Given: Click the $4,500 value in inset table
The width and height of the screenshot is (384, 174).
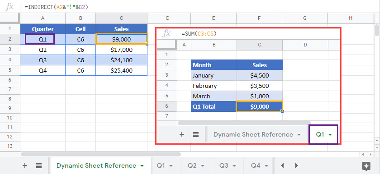Looking at the screenshot, I should 260,75.
